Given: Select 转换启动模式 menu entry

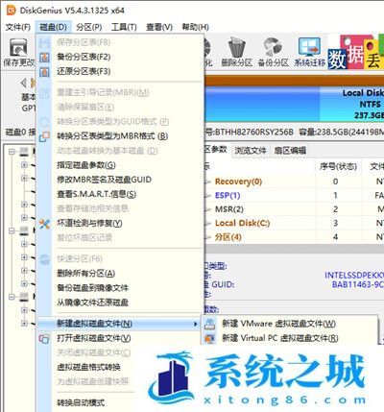Looking at the screenshot, I should [x=81, y=402].
